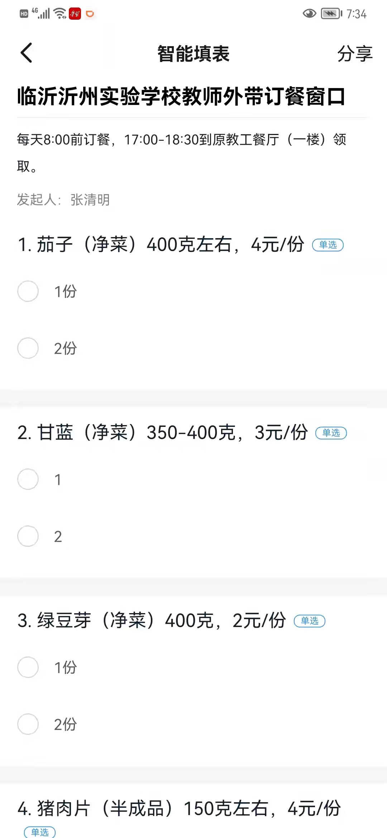Tap the 单选 tag beside 甘蓝

point(331,433)
